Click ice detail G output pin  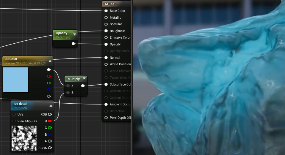point(50,128)
